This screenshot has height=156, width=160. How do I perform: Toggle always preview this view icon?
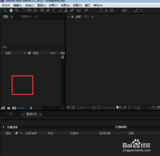tap(68, 107)
